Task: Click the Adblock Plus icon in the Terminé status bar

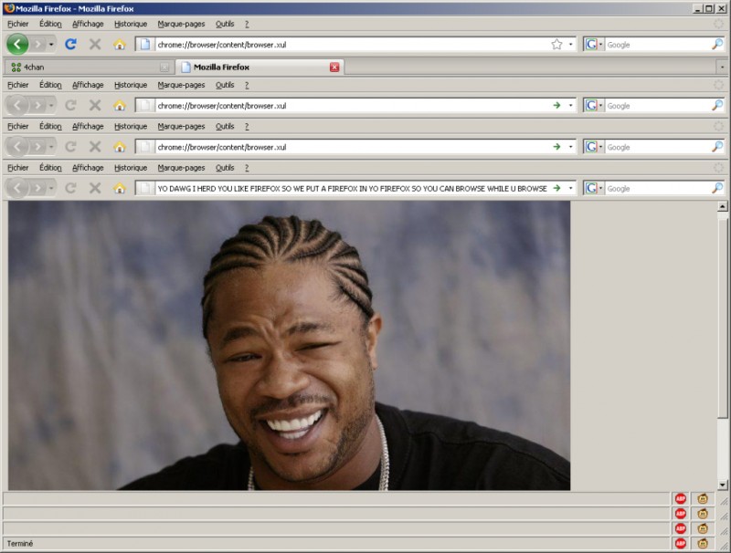Action: [681, 543]
